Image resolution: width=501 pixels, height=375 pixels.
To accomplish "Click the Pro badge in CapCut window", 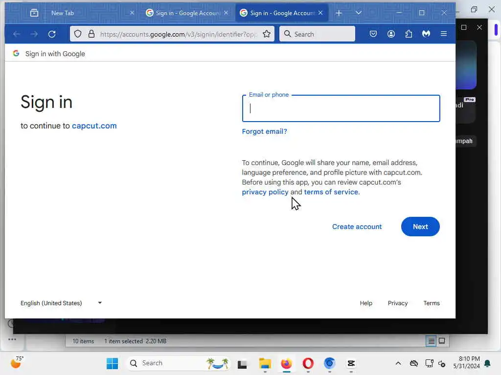I will click(x=469, y=100).
